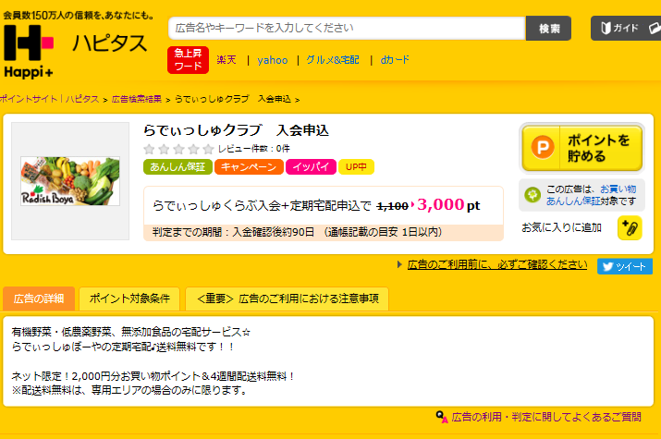Click the レビュー件数：0件 text
Image resolution: width=661 pixels, height=439 pixels.
point(254,149)
